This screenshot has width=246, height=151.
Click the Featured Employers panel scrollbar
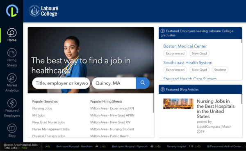coord(241,41)
